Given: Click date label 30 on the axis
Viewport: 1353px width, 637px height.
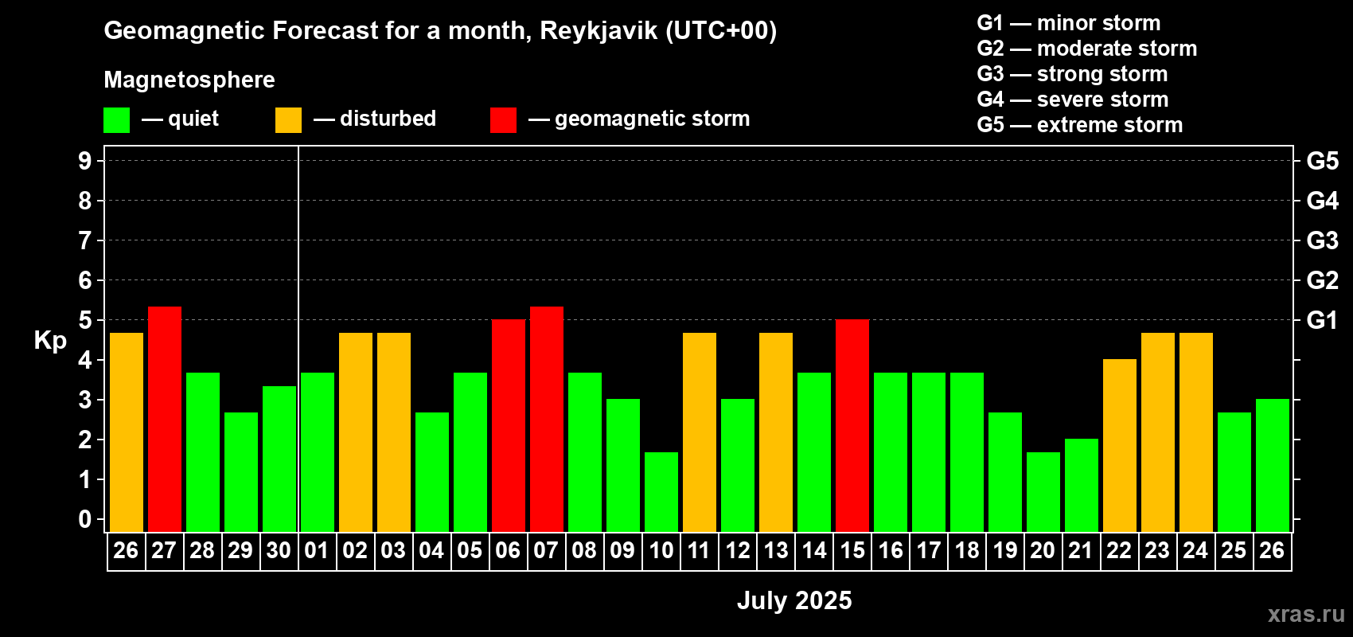Looking at the screenshot, I should coord(279,551).
